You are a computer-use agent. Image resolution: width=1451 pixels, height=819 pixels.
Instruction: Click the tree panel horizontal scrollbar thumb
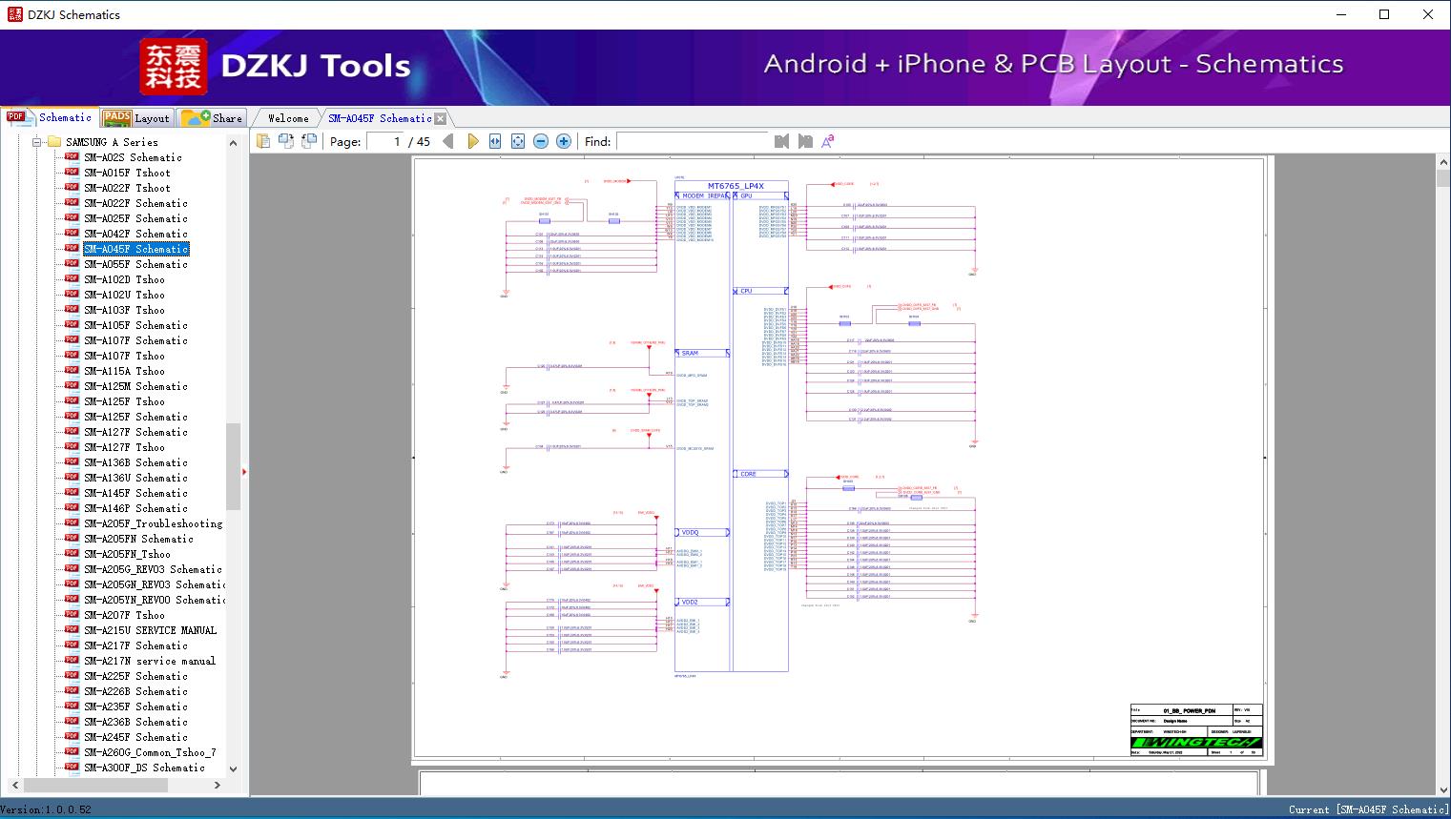point(95,785)
